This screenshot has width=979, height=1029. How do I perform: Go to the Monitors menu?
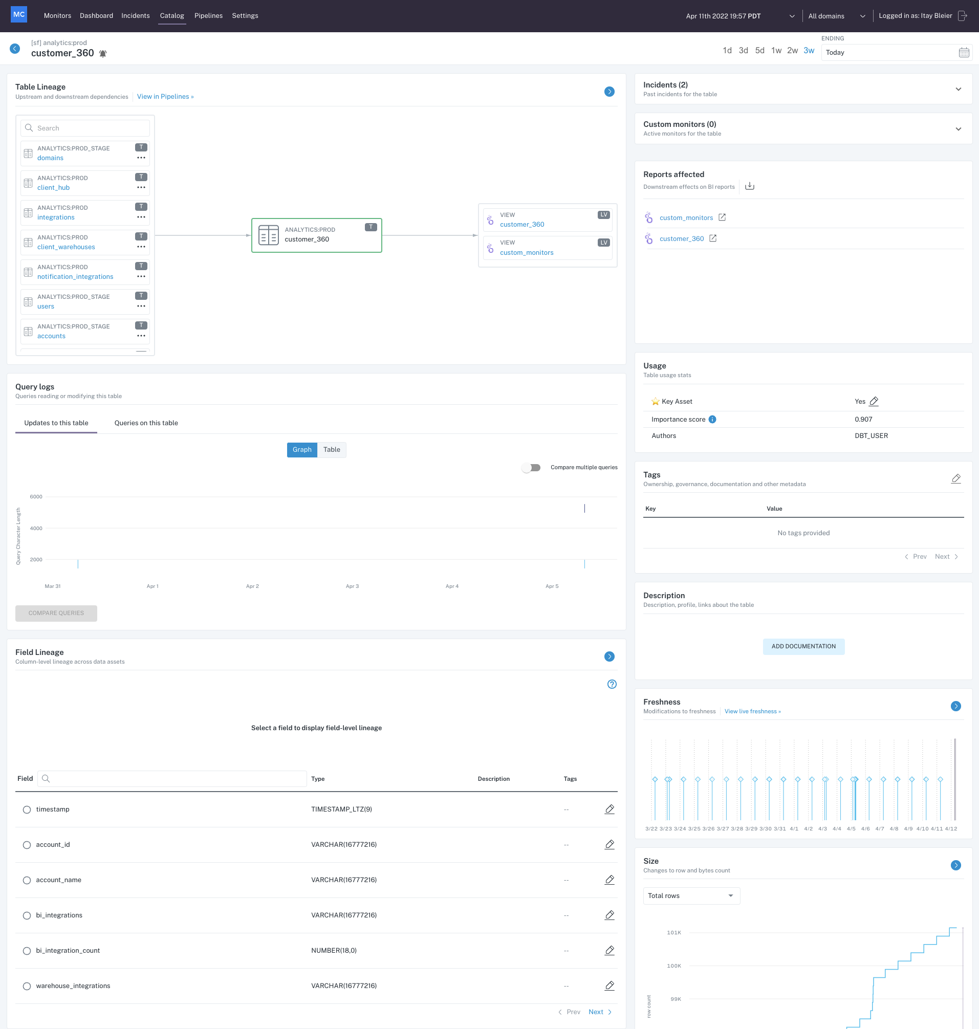coord(57,16)
